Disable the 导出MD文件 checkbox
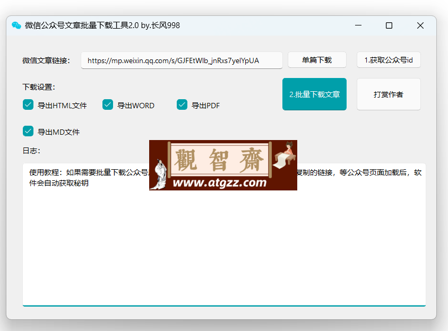This screenshot has height=331, width=448. click(28, 132)
